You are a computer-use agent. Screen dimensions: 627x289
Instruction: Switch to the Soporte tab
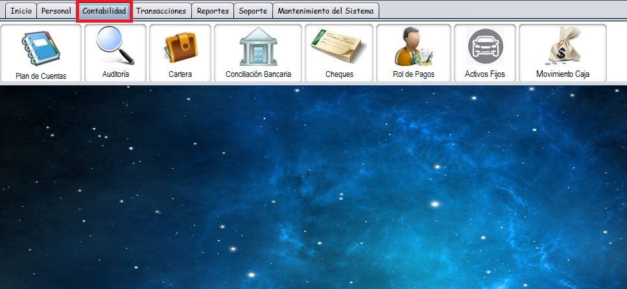[x=252, y=11]
